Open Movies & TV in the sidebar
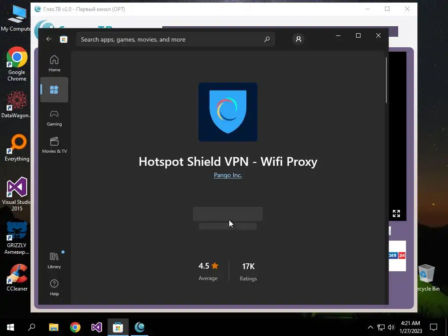The height and width of the screenshot is (336, 448). click(54, 145)
